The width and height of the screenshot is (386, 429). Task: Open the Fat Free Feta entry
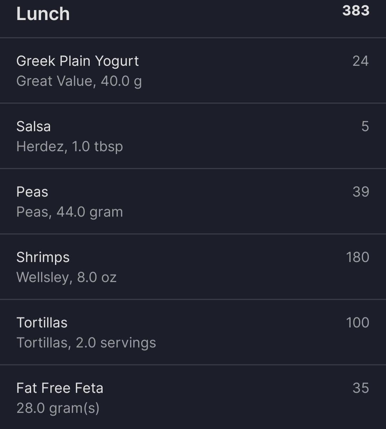(x=193, y=397)
